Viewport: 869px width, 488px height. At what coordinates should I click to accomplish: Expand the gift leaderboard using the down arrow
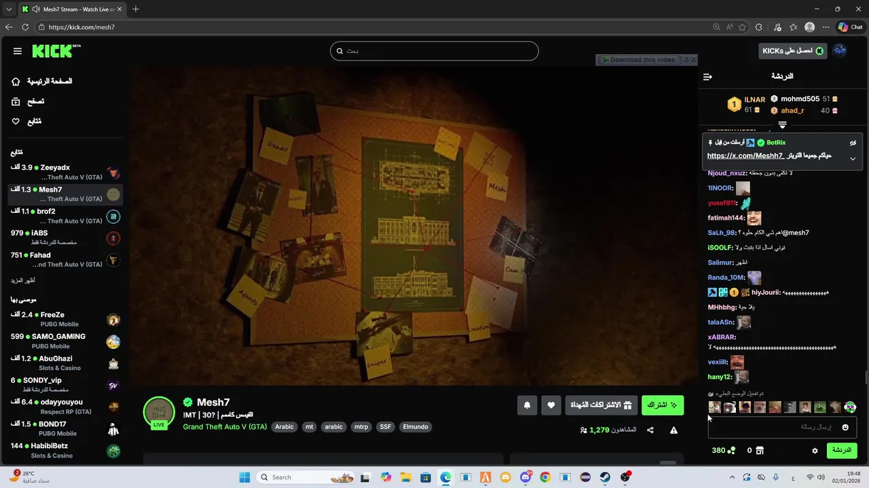click(782, 125)
